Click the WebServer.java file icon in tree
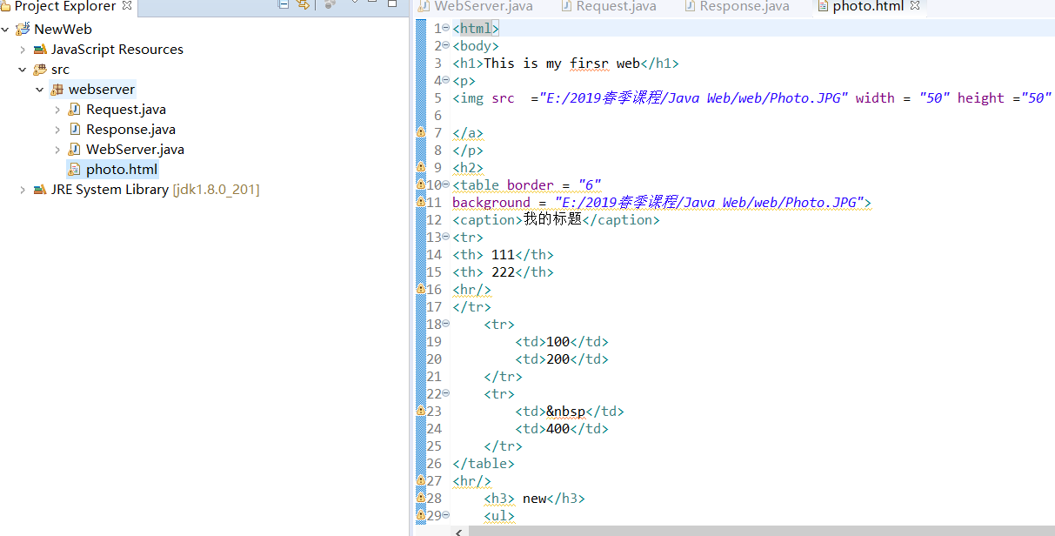Image resolution: width=1055 pixels, height=536 pixels. point(75,150)
